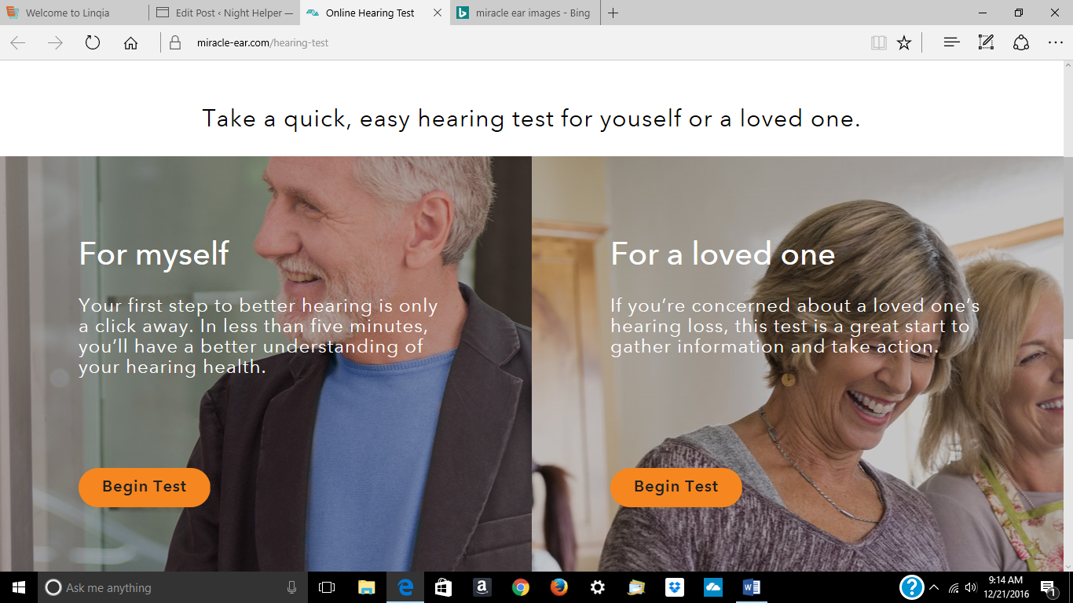Make a Web Note pen icon
Image resolution: width=1073 pixels, height=603 pixels.
pos(986,42)
